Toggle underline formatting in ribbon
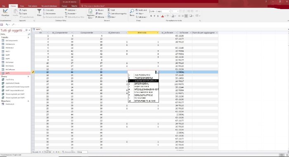The width and height of the screenshot is (289, 157). pos(158,16)
